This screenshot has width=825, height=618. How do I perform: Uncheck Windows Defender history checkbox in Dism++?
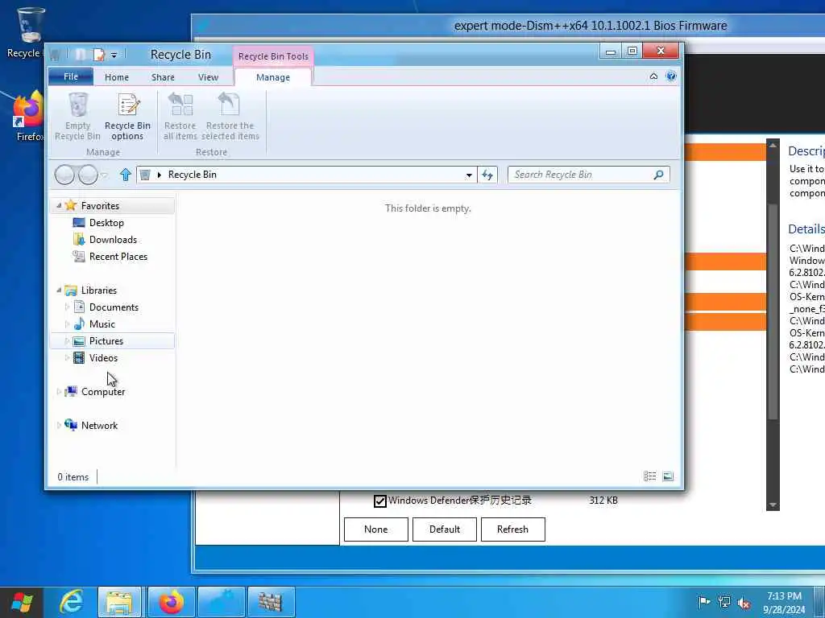tap(380, 501)
